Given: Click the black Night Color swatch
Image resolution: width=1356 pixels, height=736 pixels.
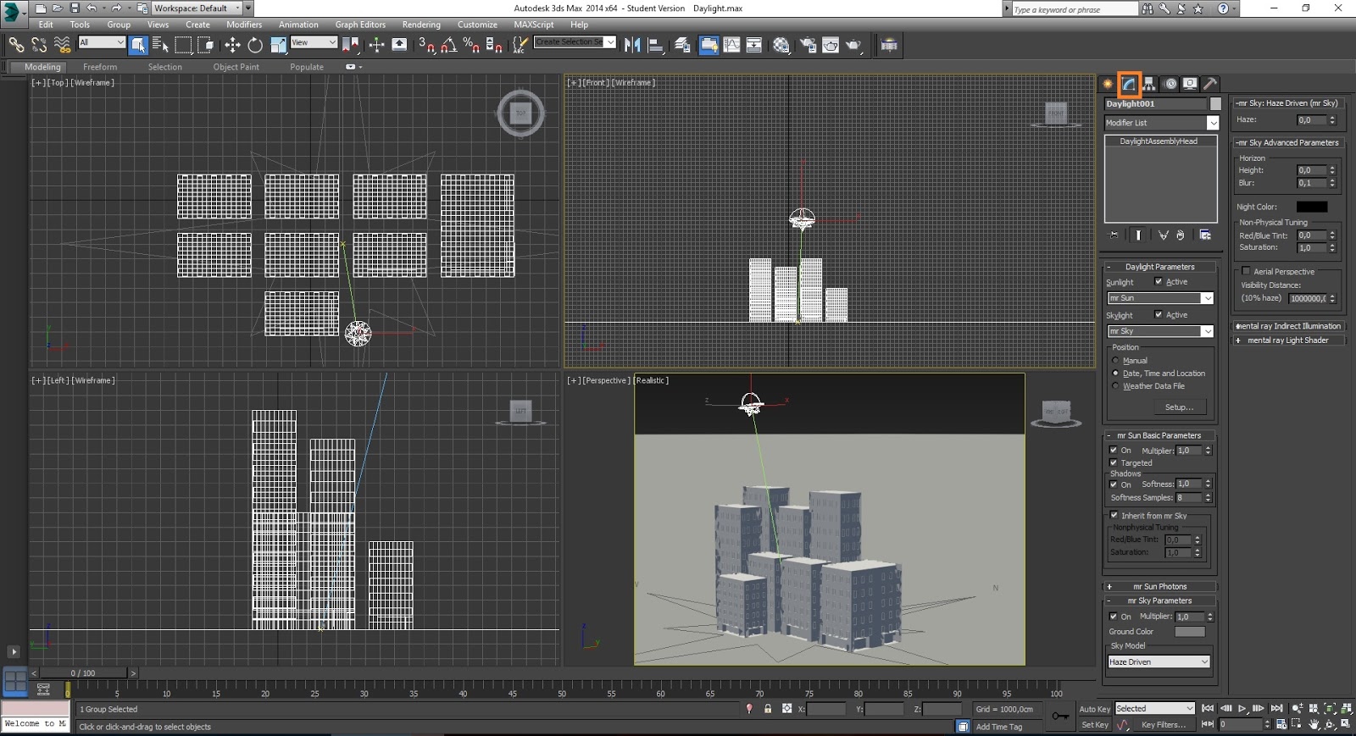Looking at the screenshot, I should [1311, 207].
